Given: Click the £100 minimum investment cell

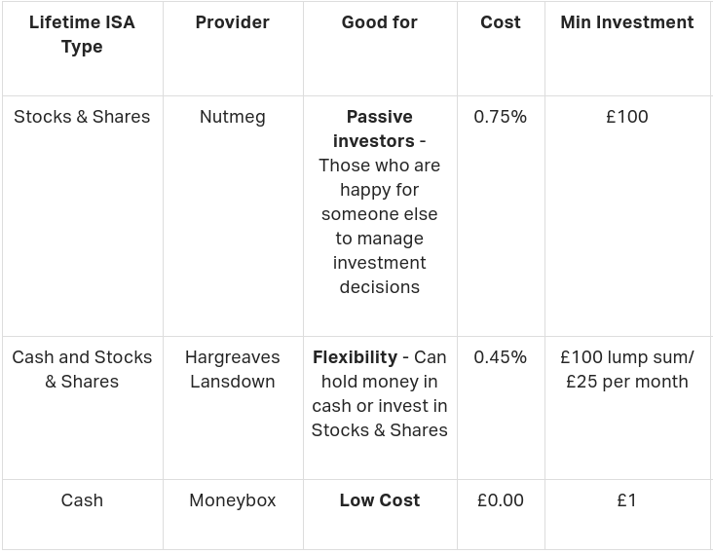Looking at the screenshot, I should [x=627, y=117].
